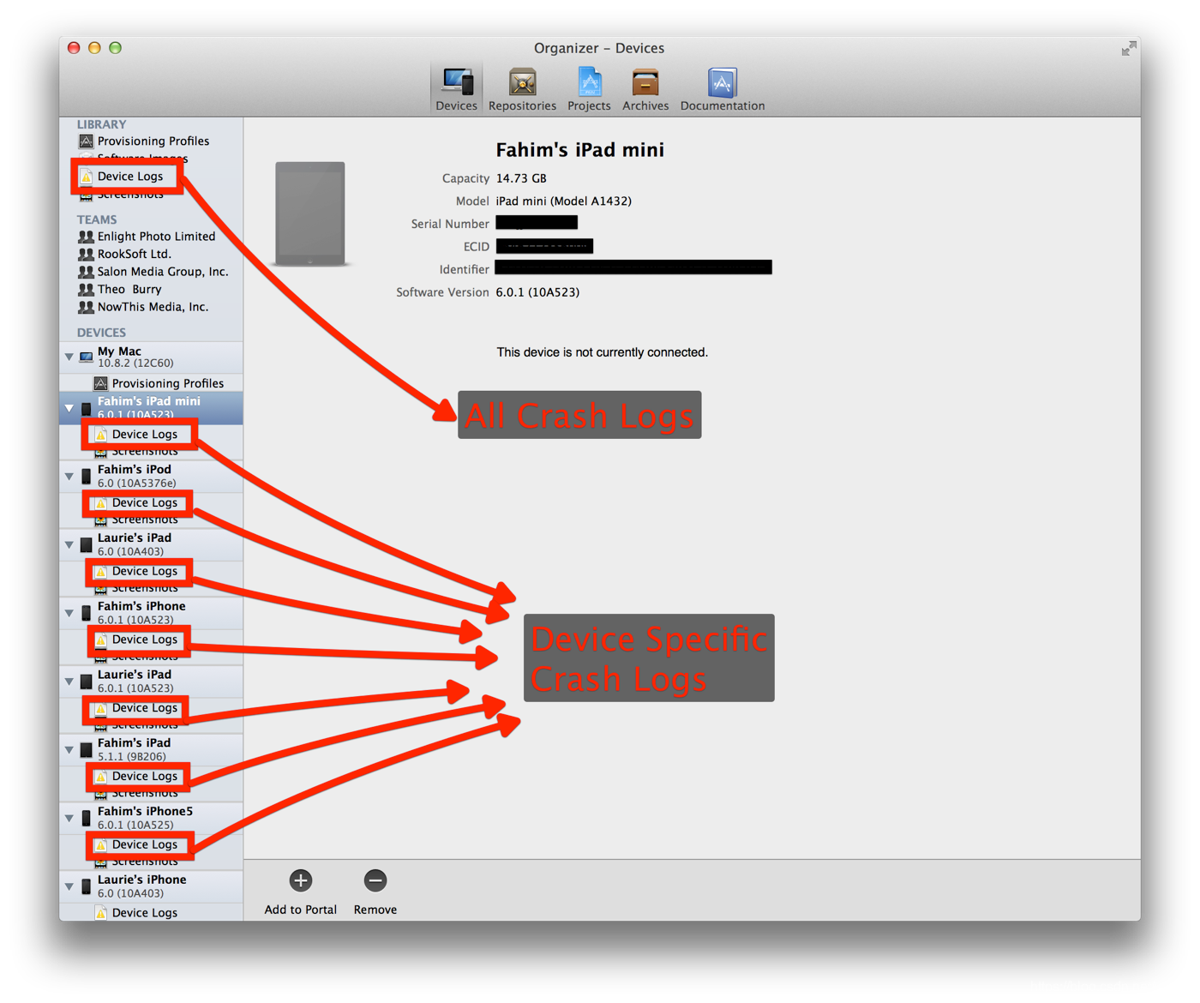The image size is (1200, 1003).
Task: Select My Mac in the devices list
Action: click(151, 357)
